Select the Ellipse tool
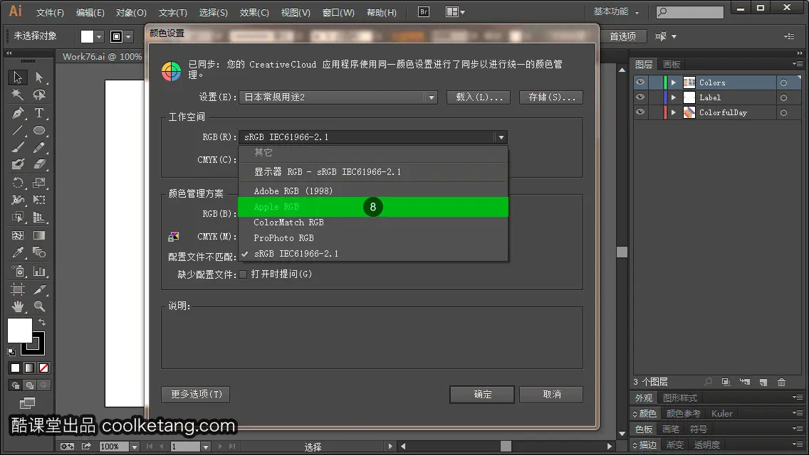This screenshot has height=455, width=809. [x=39, y=130]
